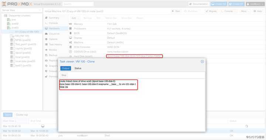Click the 'create linked clone of drive scsi0' line
266x140 pixels.
87,81
